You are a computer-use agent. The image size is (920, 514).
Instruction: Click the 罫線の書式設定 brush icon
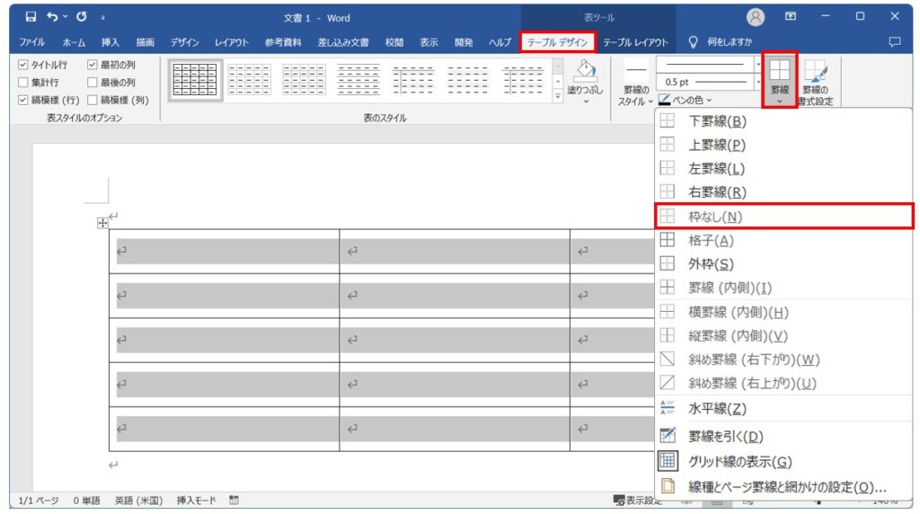click(x=816, y=72)
